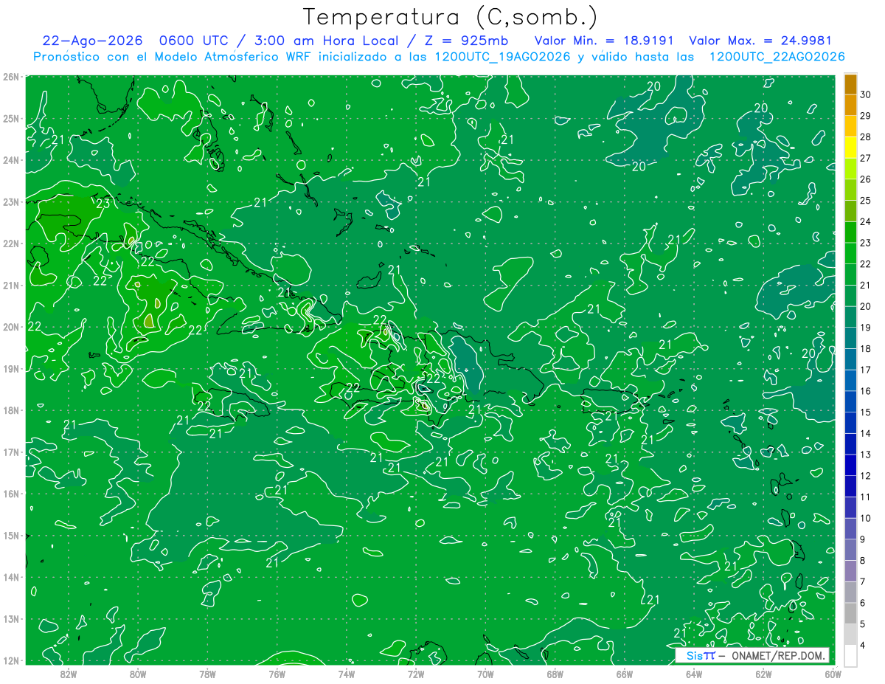The width and height of the screenshot is (885, 684).
Task: Click the colorbar label '10'
Action: [866, 518]
